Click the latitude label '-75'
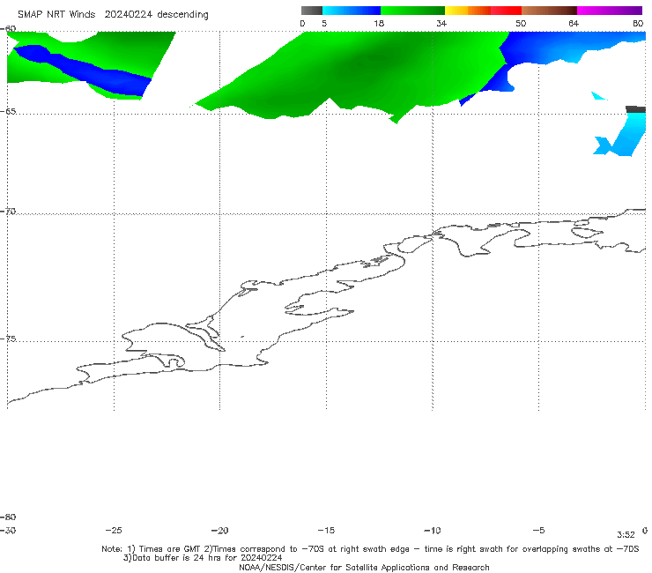Image resolution: width=652 pixels, height=573 pixels. tap(8, 339)
